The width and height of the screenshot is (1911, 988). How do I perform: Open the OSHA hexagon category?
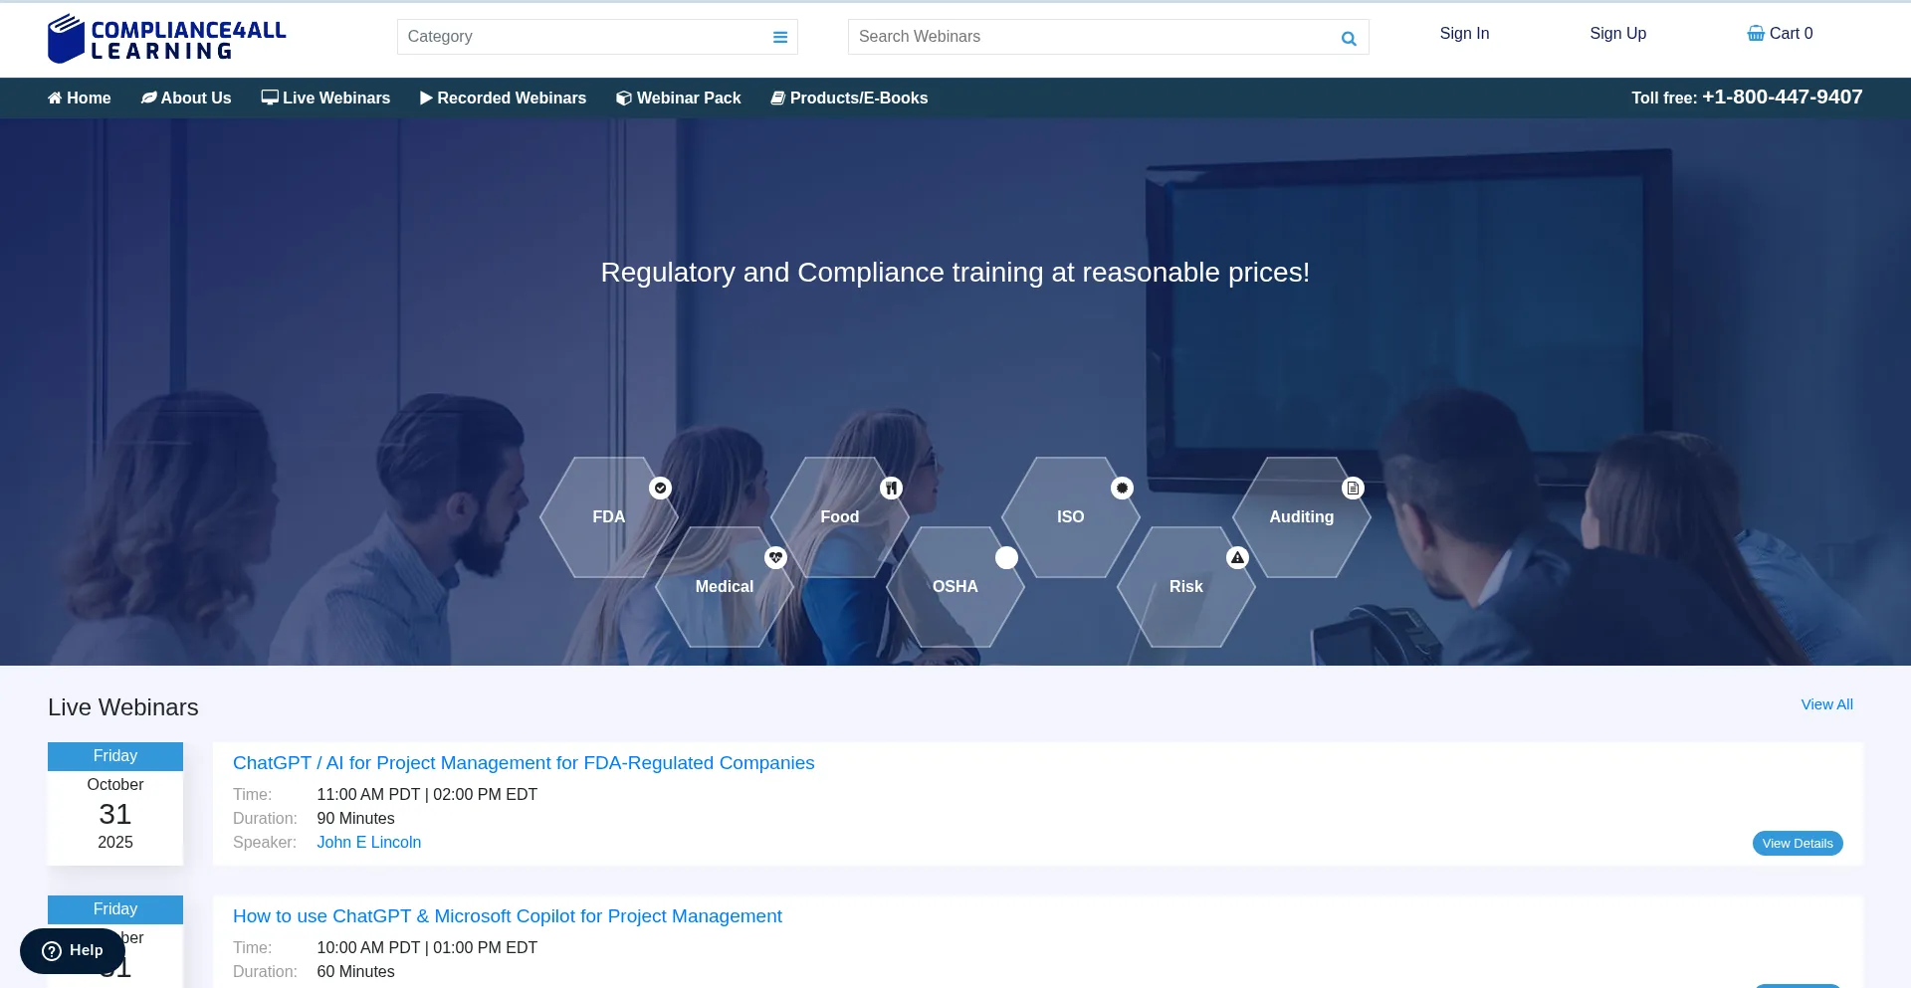coord(955,587)
